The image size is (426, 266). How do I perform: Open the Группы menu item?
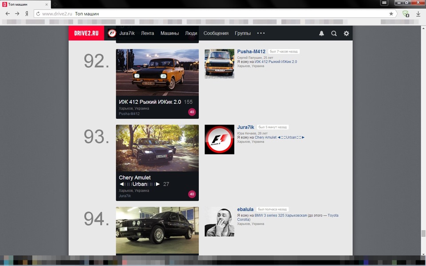[x=243, y=33]
